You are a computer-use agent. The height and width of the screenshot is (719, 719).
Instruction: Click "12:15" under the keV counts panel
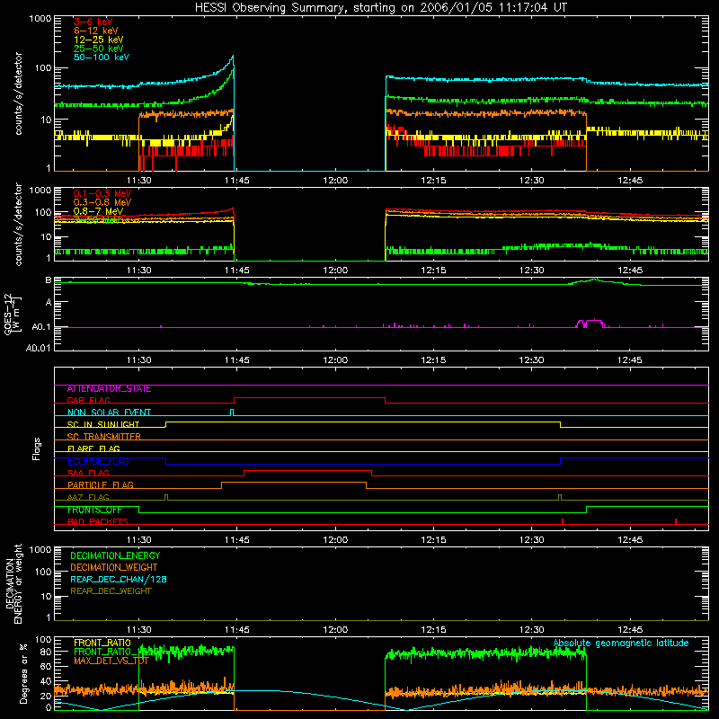pyautogui.click(x=433, y=181)
